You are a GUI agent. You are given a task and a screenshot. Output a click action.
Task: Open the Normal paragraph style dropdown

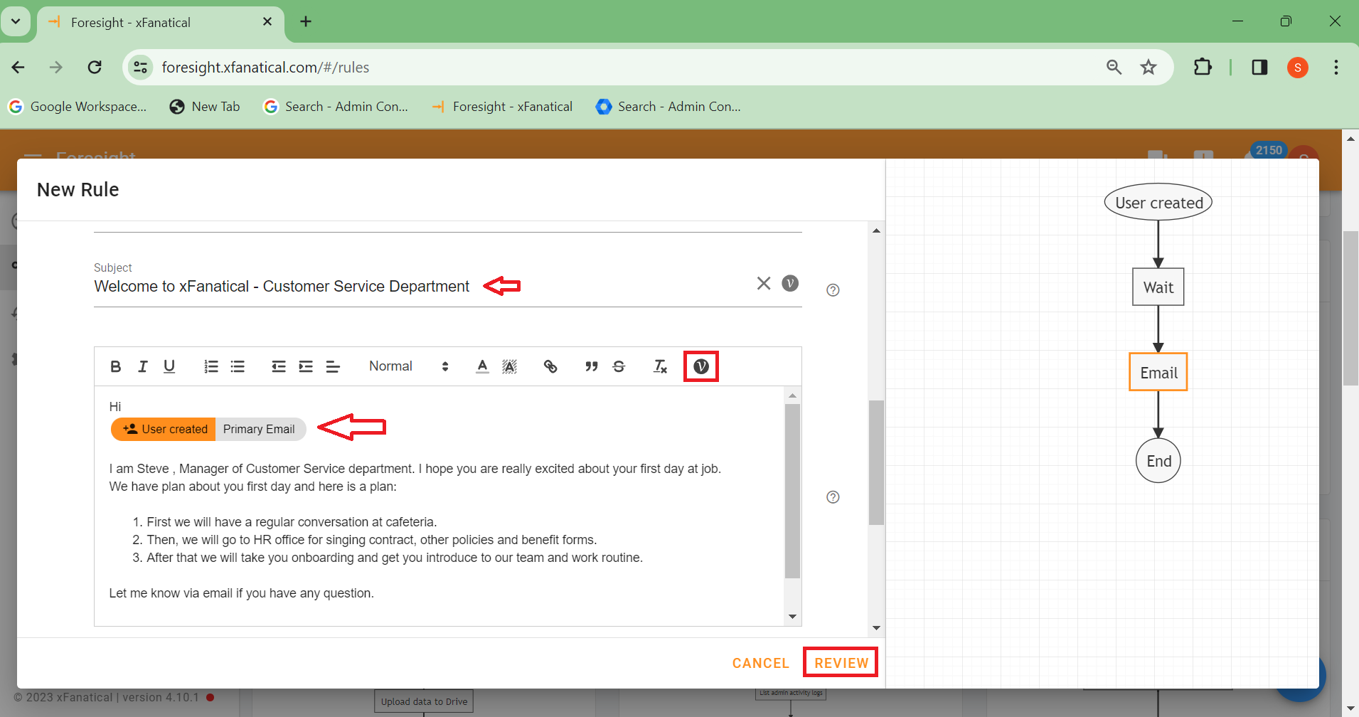pyautogui.click(x=391, y=366)
